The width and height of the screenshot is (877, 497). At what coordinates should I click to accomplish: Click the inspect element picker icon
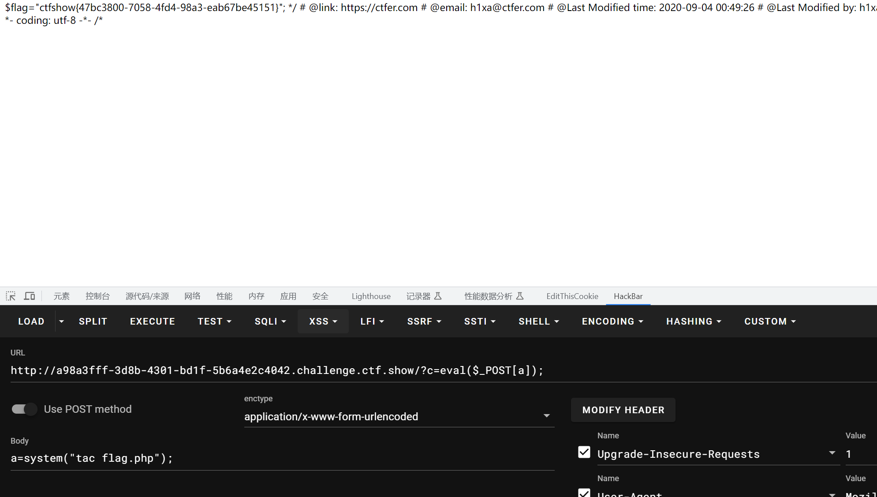(11, 296)
